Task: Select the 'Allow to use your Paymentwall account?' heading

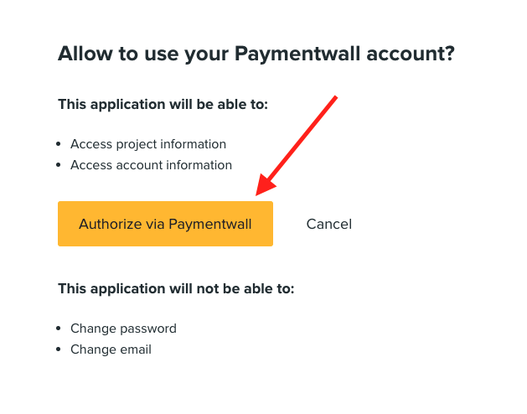Action: click(256, 54)
